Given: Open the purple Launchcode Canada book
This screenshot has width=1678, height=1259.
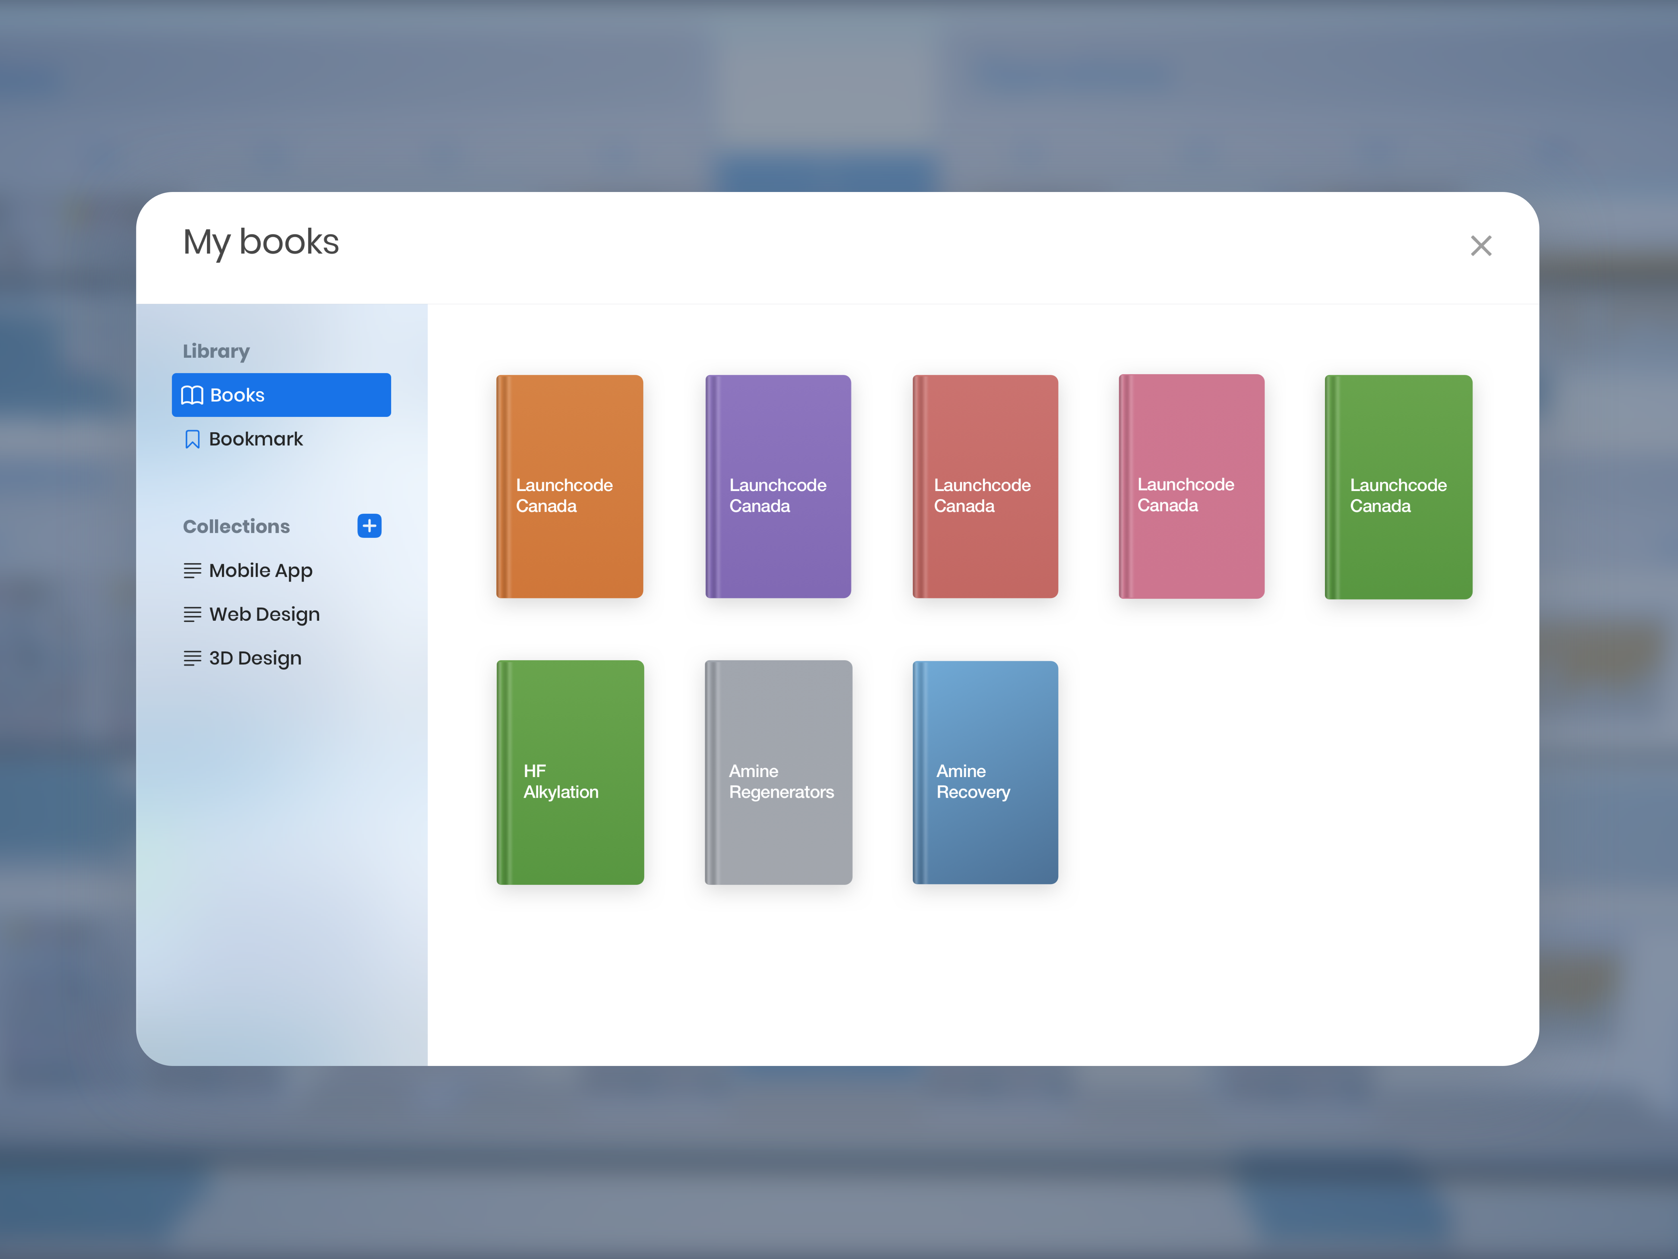Looking at the screenshot, I should coord(778,486).
